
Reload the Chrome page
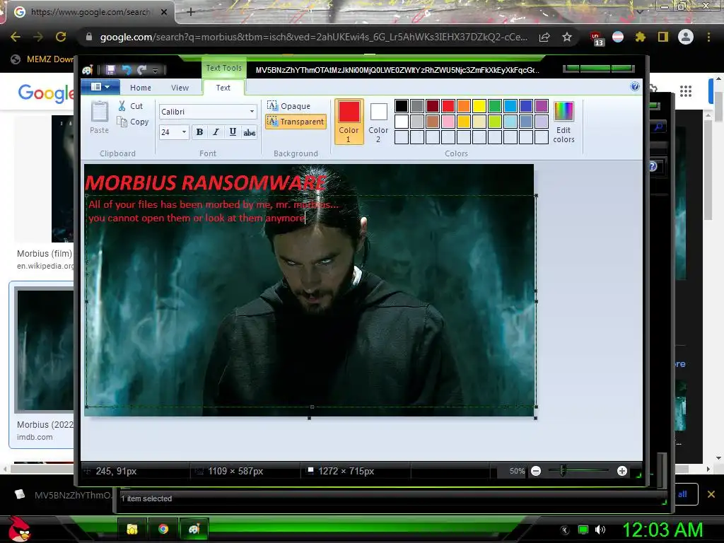[x=61, y=37]
